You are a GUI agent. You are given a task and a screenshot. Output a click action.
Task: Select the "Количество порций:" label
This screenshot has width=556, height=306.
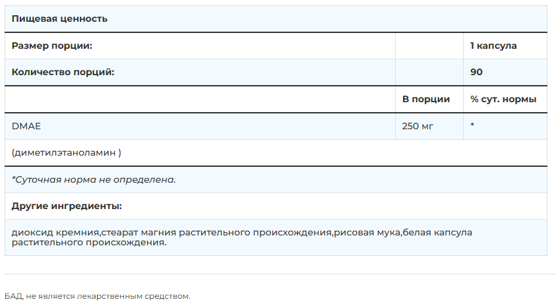pos(63,72)
